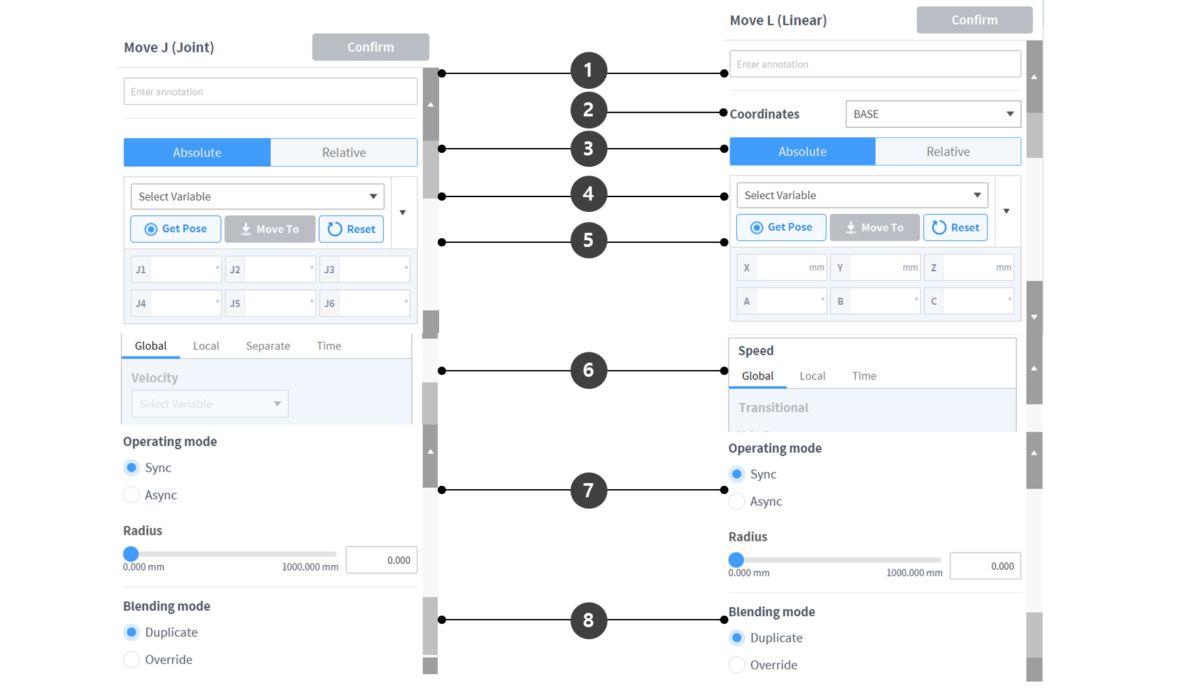Switch to Separate tab in Move J
Screen dimensions: 1186x691
click(268, 346)
